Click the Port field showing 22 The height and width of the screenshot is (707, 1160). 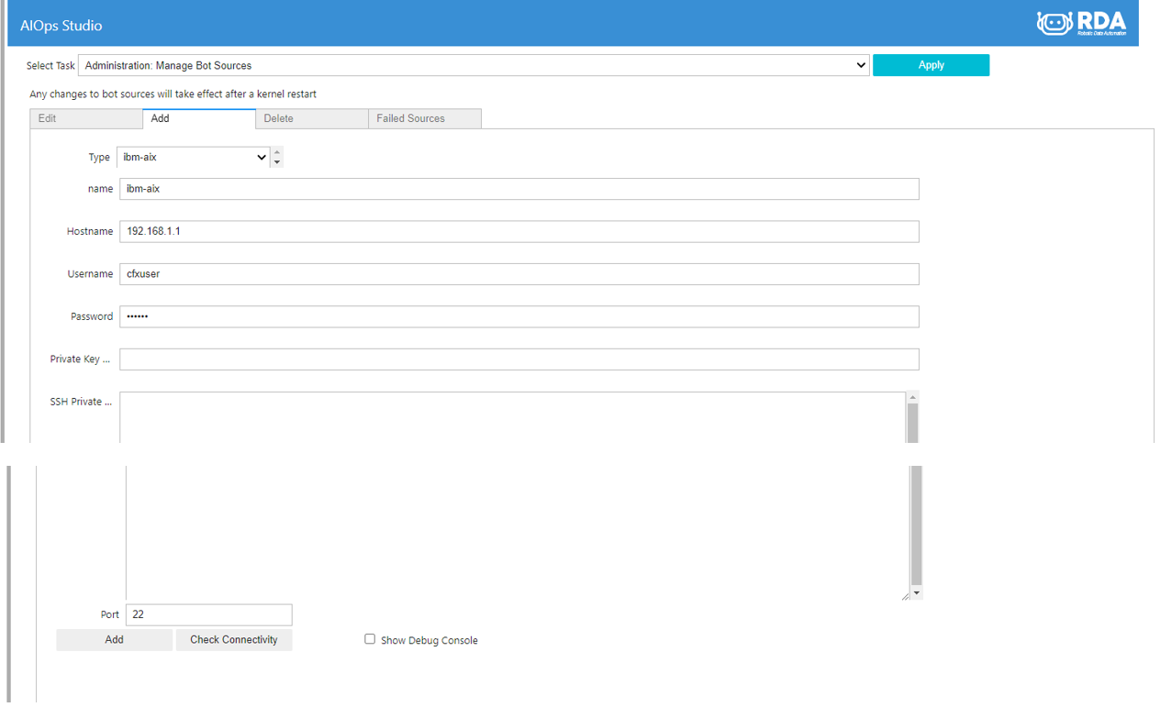(x=208, y=614)
